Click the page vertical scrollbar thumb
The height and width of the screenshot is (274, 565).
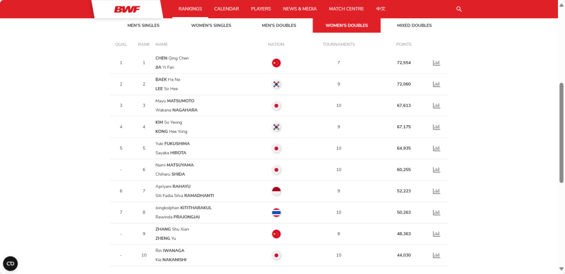561,132
